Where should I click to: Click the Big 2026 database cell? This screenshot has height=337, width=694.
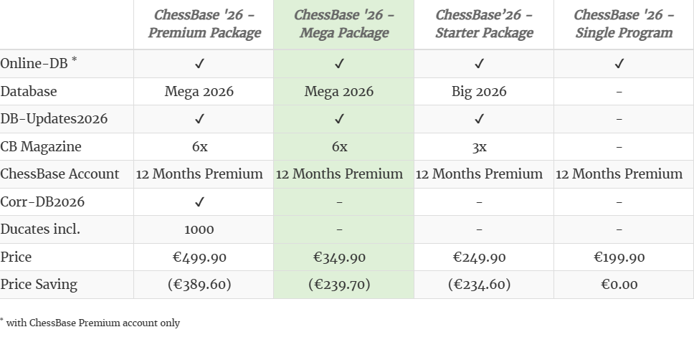click(x=479, y=92)
